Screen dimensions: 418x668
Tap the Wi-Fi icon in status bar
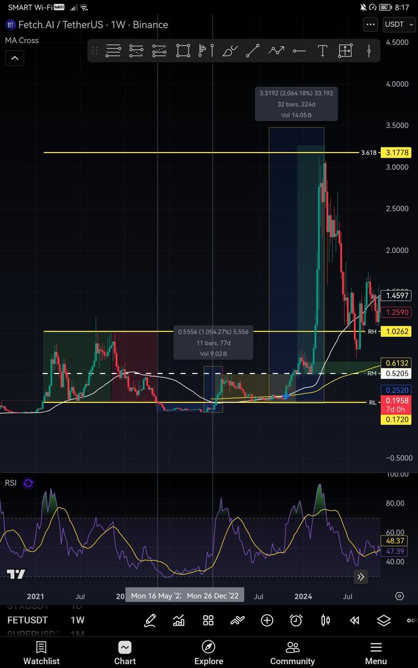(84, 8)
